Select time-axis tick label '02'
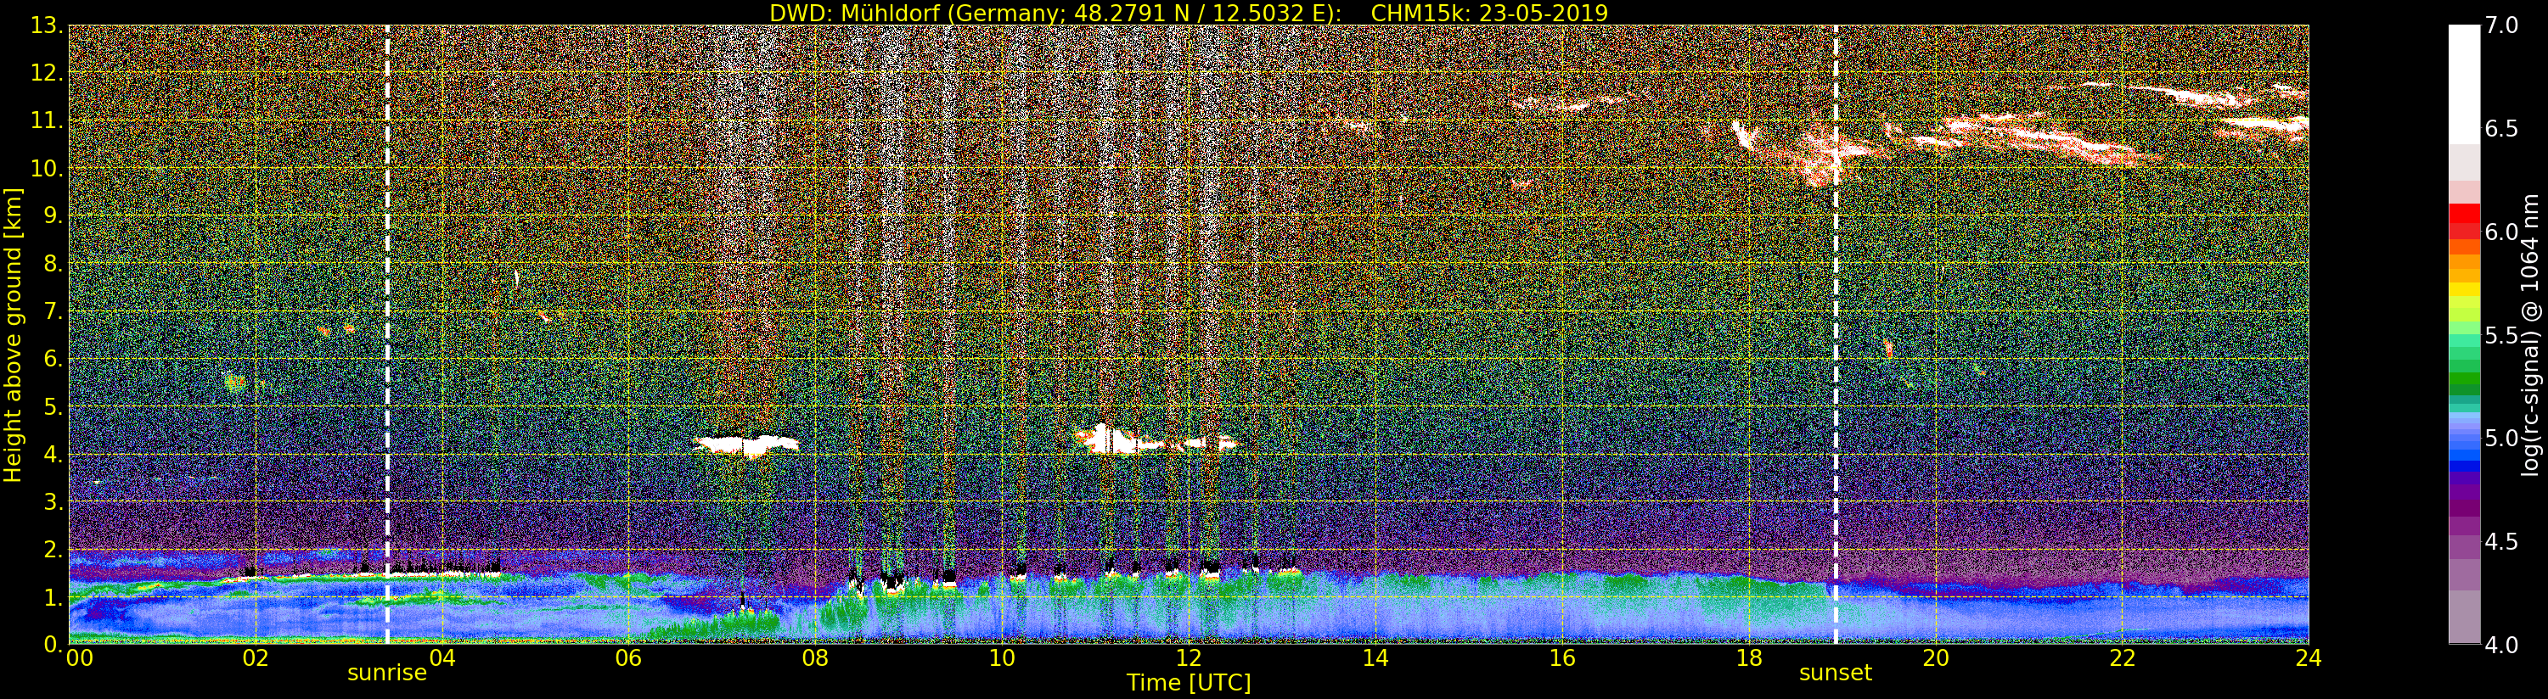The image size is (2548, 699). (256, 657)
